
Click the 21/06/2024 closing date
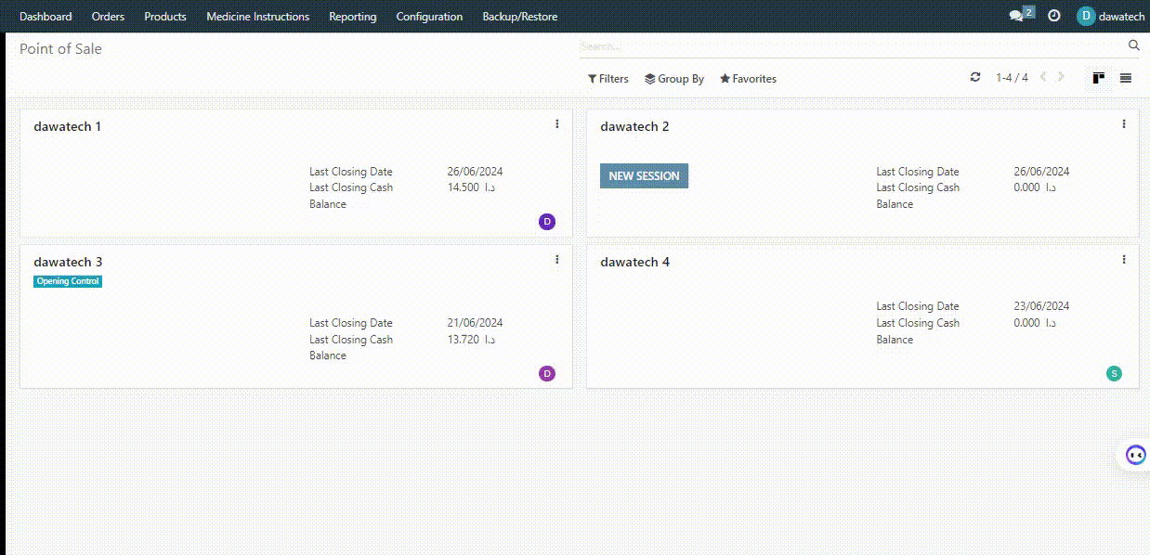point(475,323)
